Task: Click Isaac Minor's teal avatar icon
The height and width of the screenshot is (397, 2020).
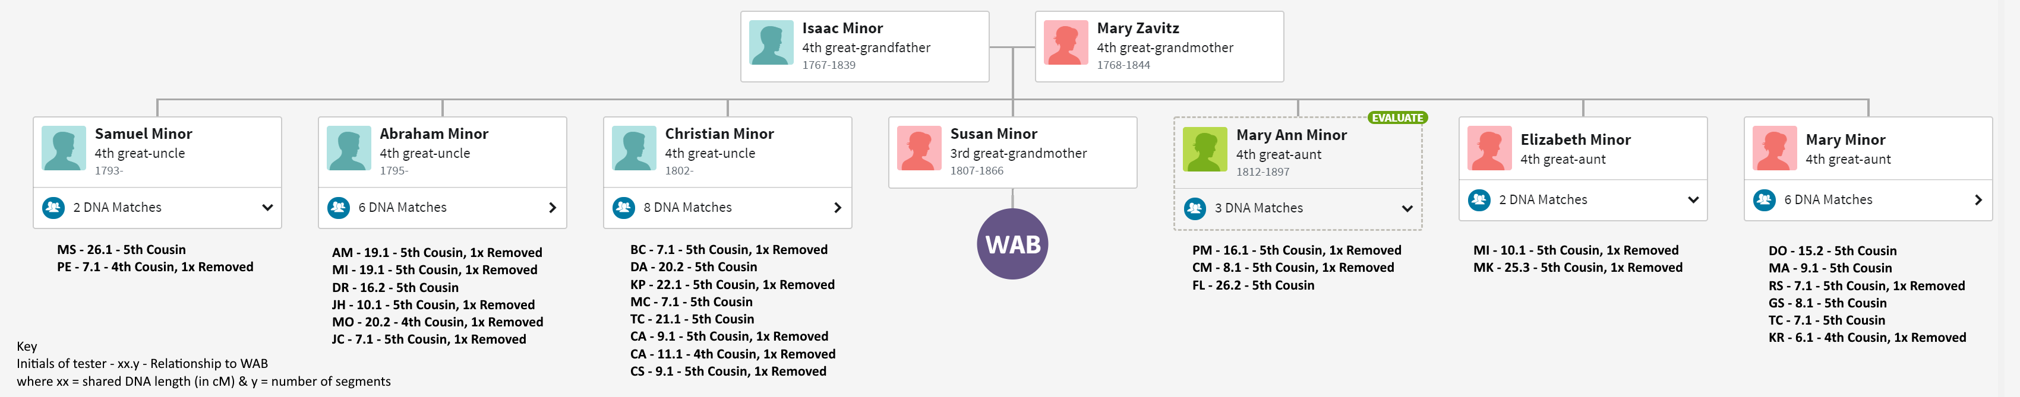Action: [771, 43]
